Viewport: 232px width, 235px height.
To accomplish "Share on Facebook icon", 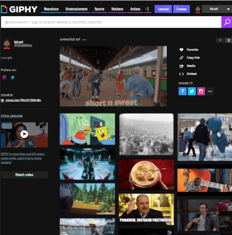I will (182, 91).
